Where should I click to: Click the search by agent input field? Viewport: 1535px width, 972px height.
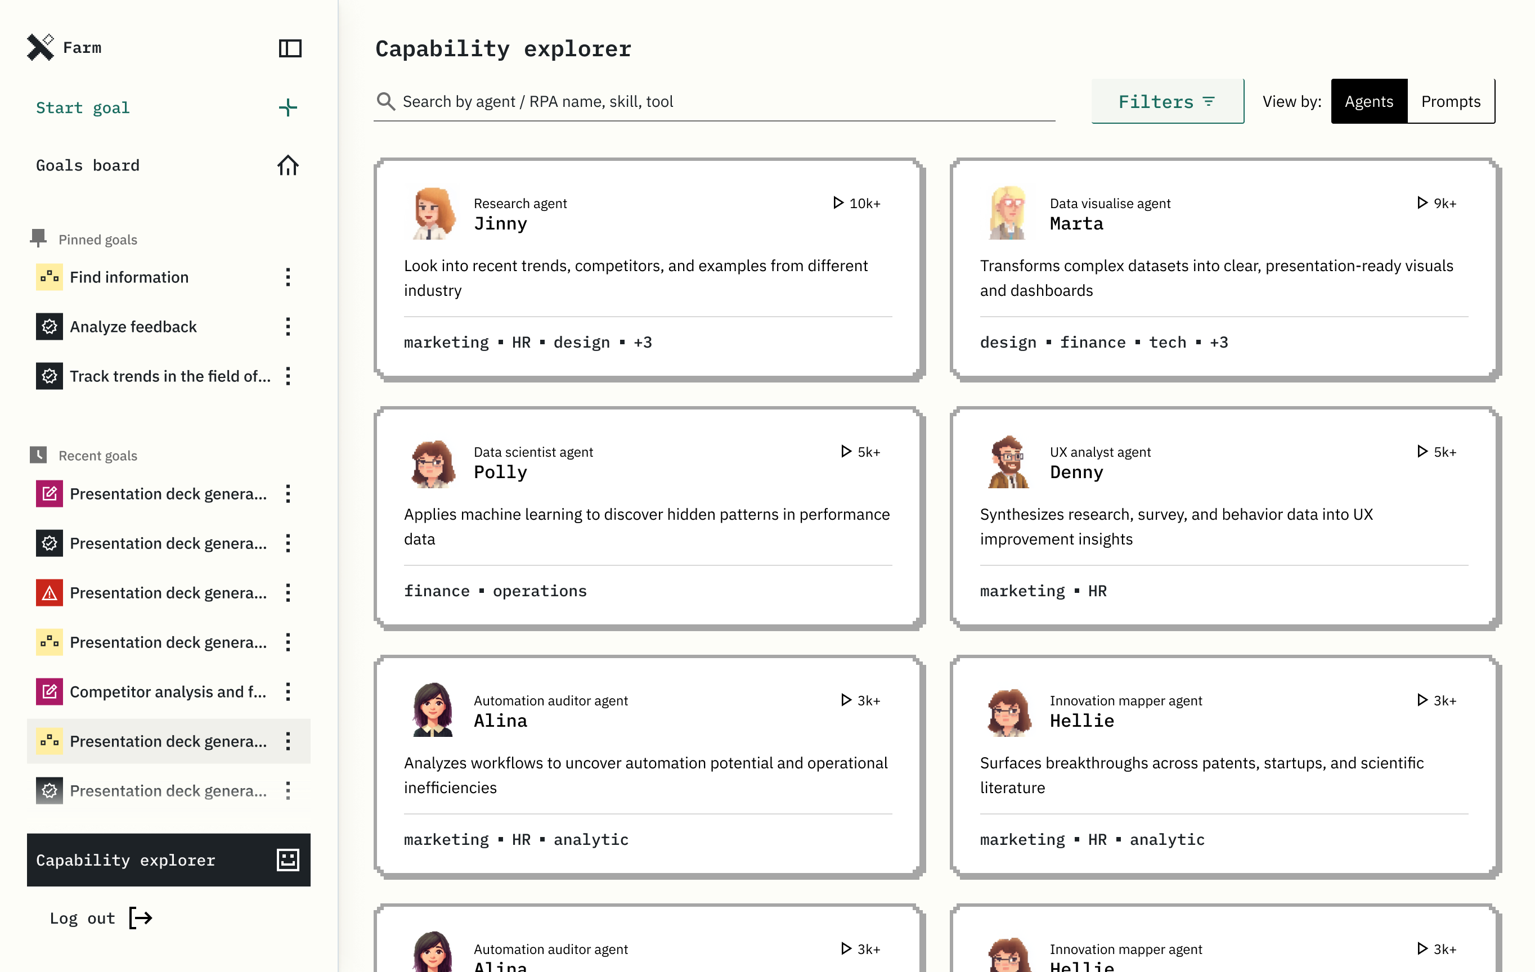click(x=714, y=101)
